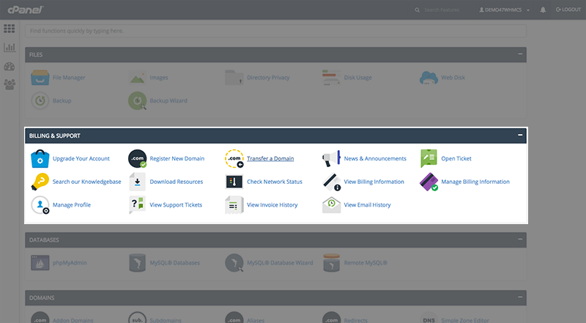
Task: Collapse the Databases section
Action: [520, 240]
